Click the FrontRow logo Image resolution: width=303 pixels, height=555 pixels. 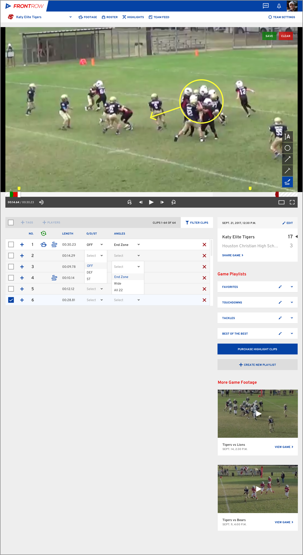pyautogui.click(x=24, y=6)
